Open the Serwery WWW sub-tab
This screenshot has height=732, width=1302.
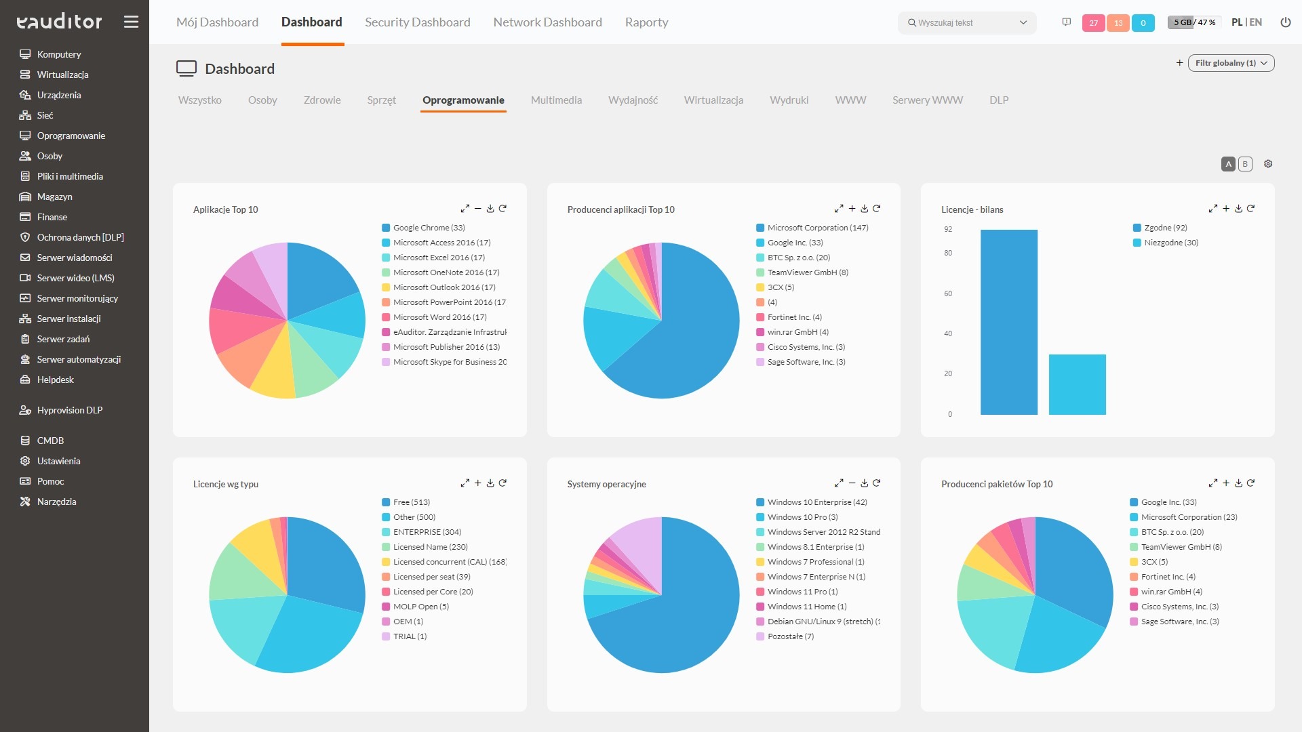pos(927,100)
